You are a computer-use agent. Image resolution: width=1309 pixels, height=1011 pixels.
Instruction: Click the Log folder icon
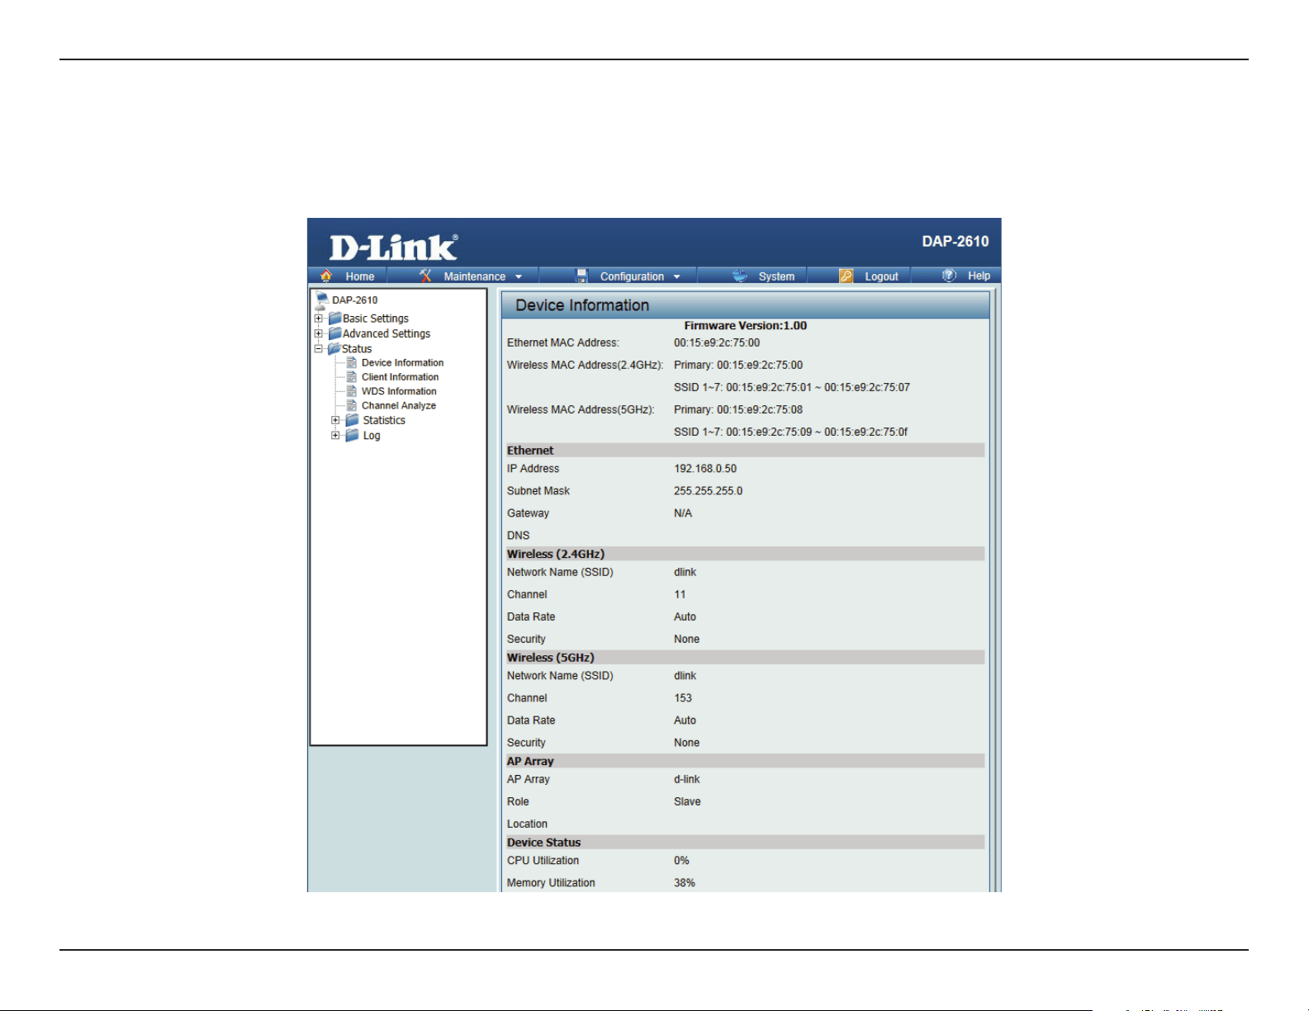click(x=352, y=435)
